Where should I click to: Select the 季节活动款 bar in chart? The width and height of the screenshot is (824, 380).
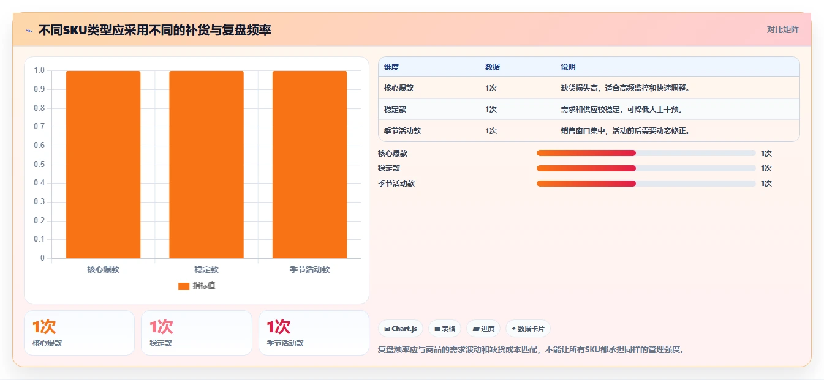309,165
